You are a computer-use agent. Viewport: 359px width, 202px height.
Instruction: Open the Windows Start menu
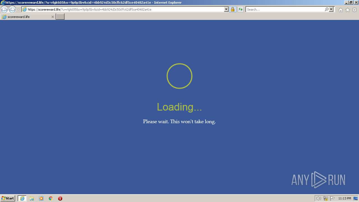8,198
